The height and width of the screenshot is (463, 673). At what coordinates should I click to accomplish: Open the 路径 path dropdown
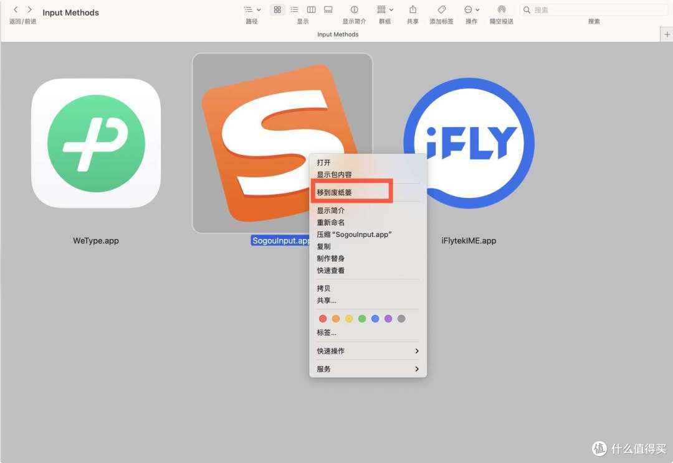[x=252, y=9]
